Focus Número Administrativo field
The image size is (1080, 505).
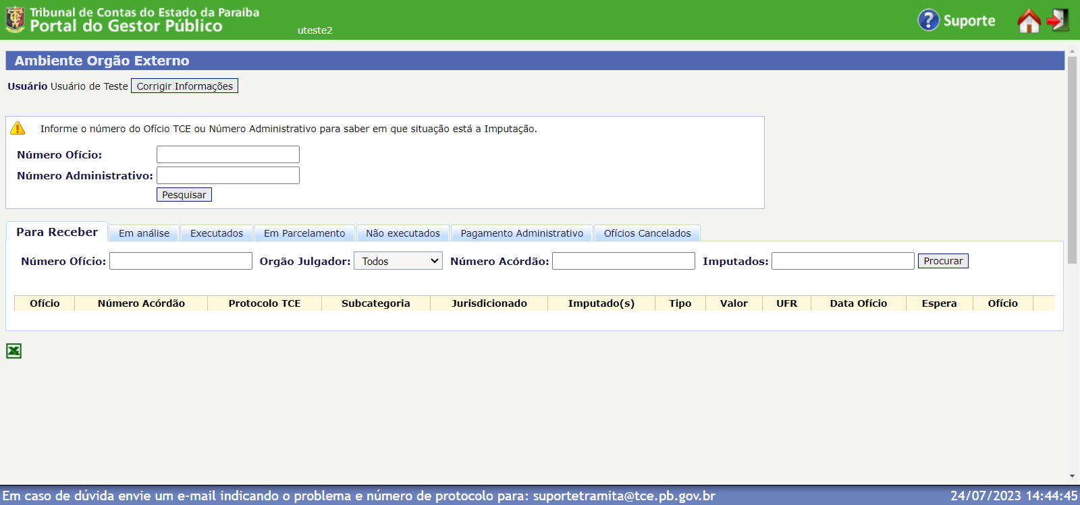[x=228, y=175]
